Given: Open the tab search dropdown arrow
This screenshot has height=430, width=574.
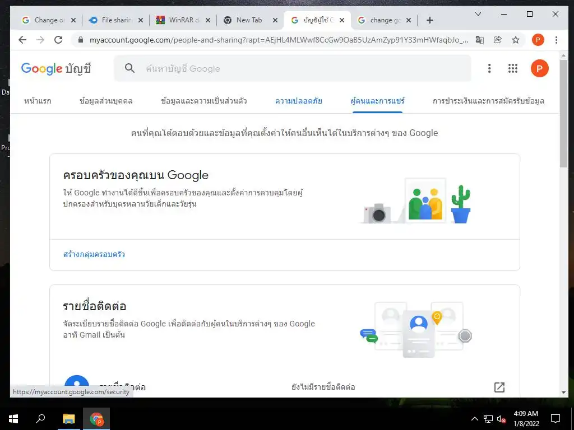Looking at the screenshot, I should point(478,14).
